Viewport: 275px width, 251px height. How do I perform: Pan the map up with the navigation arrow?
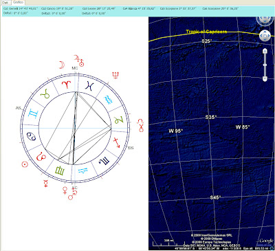[265, 32]
